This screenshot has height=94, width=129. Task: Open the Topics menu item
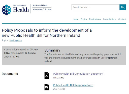coord(84,19)
